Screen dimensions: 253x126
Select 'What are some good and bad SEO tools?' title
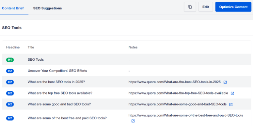59,104
